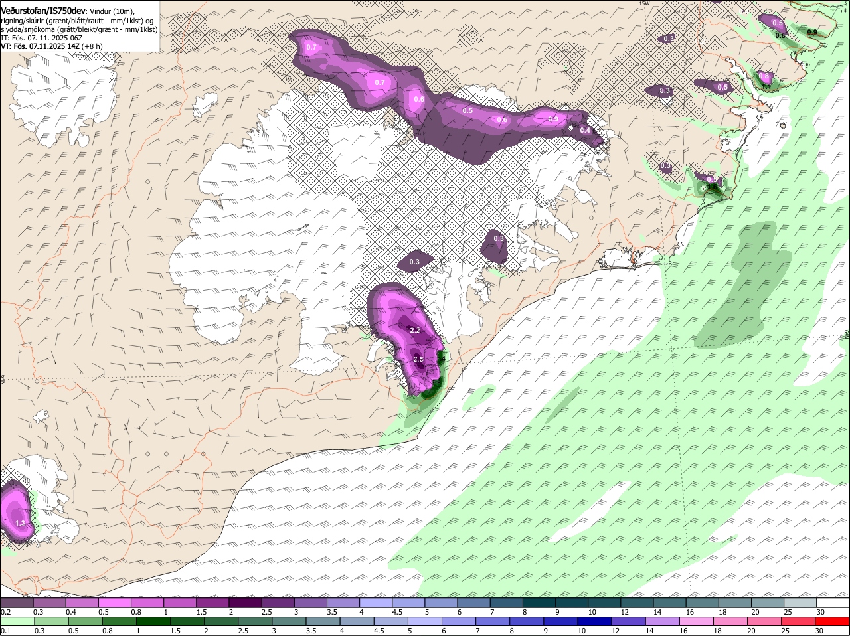The width and height of the screenshot is (850, 636).
Task: Pick lower scale red swatch after 30
Action: pos(833,621)
